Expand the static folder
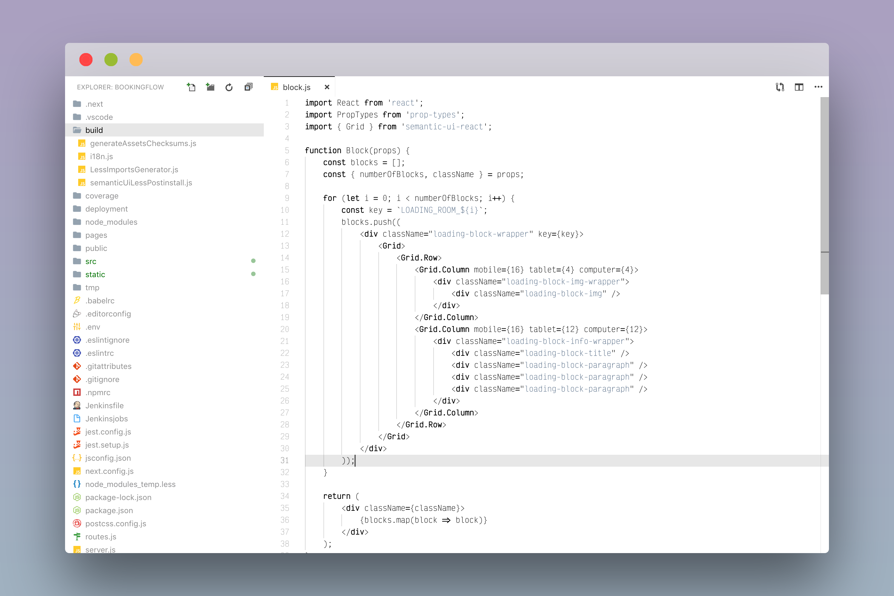894x596 pixels. click(95, 274)
